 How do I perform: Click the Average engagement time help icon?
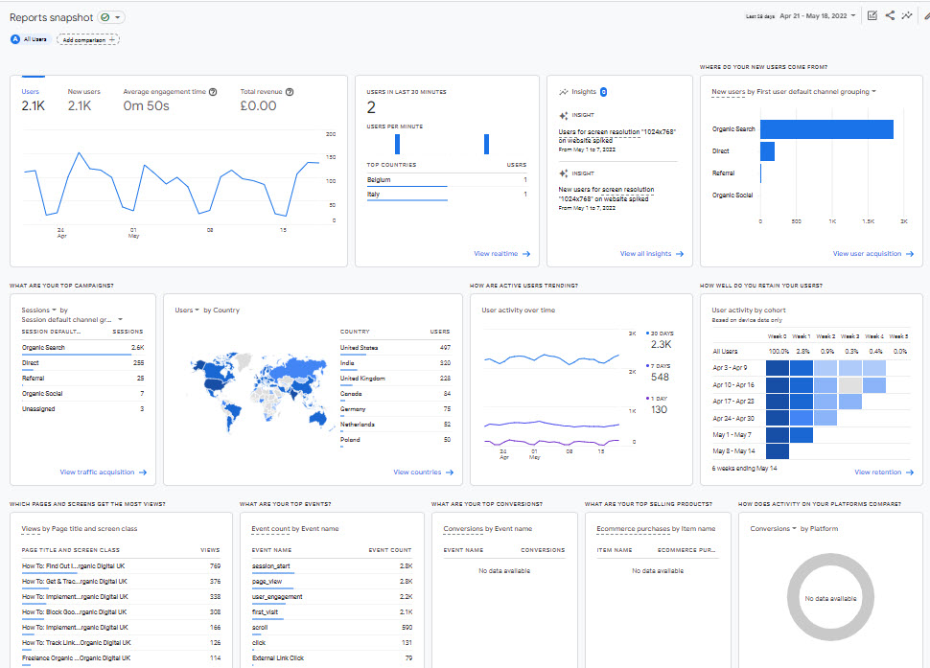pos(213,92)
